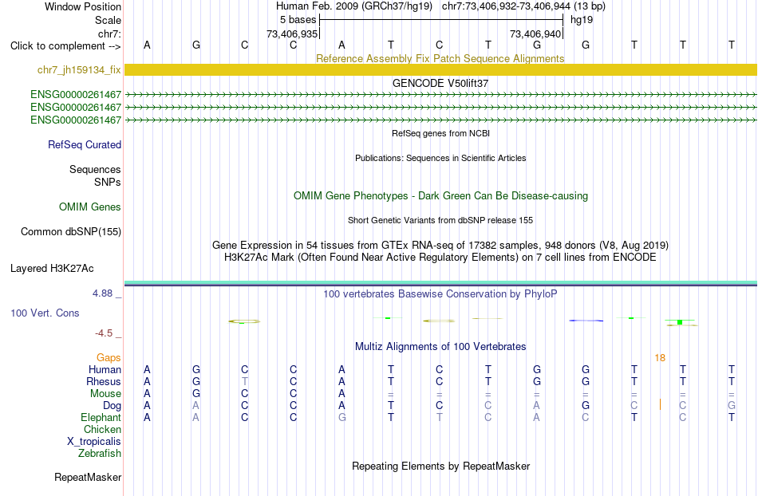
Task: Click the "RepeatMasker" track label
Action: tap(88, 478)
